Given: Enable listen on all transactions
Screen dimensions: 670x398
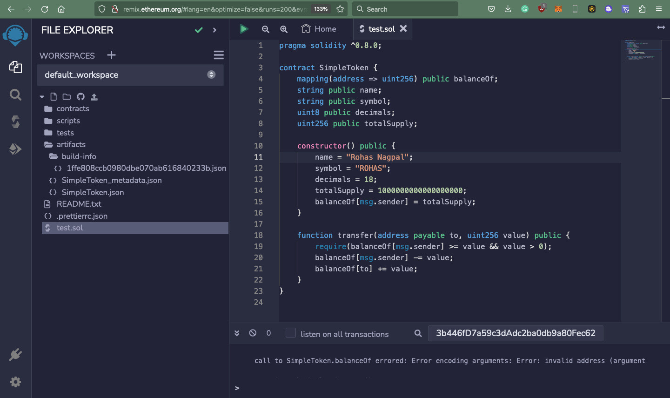Looking at the screenshot, I should coord(290,333).
